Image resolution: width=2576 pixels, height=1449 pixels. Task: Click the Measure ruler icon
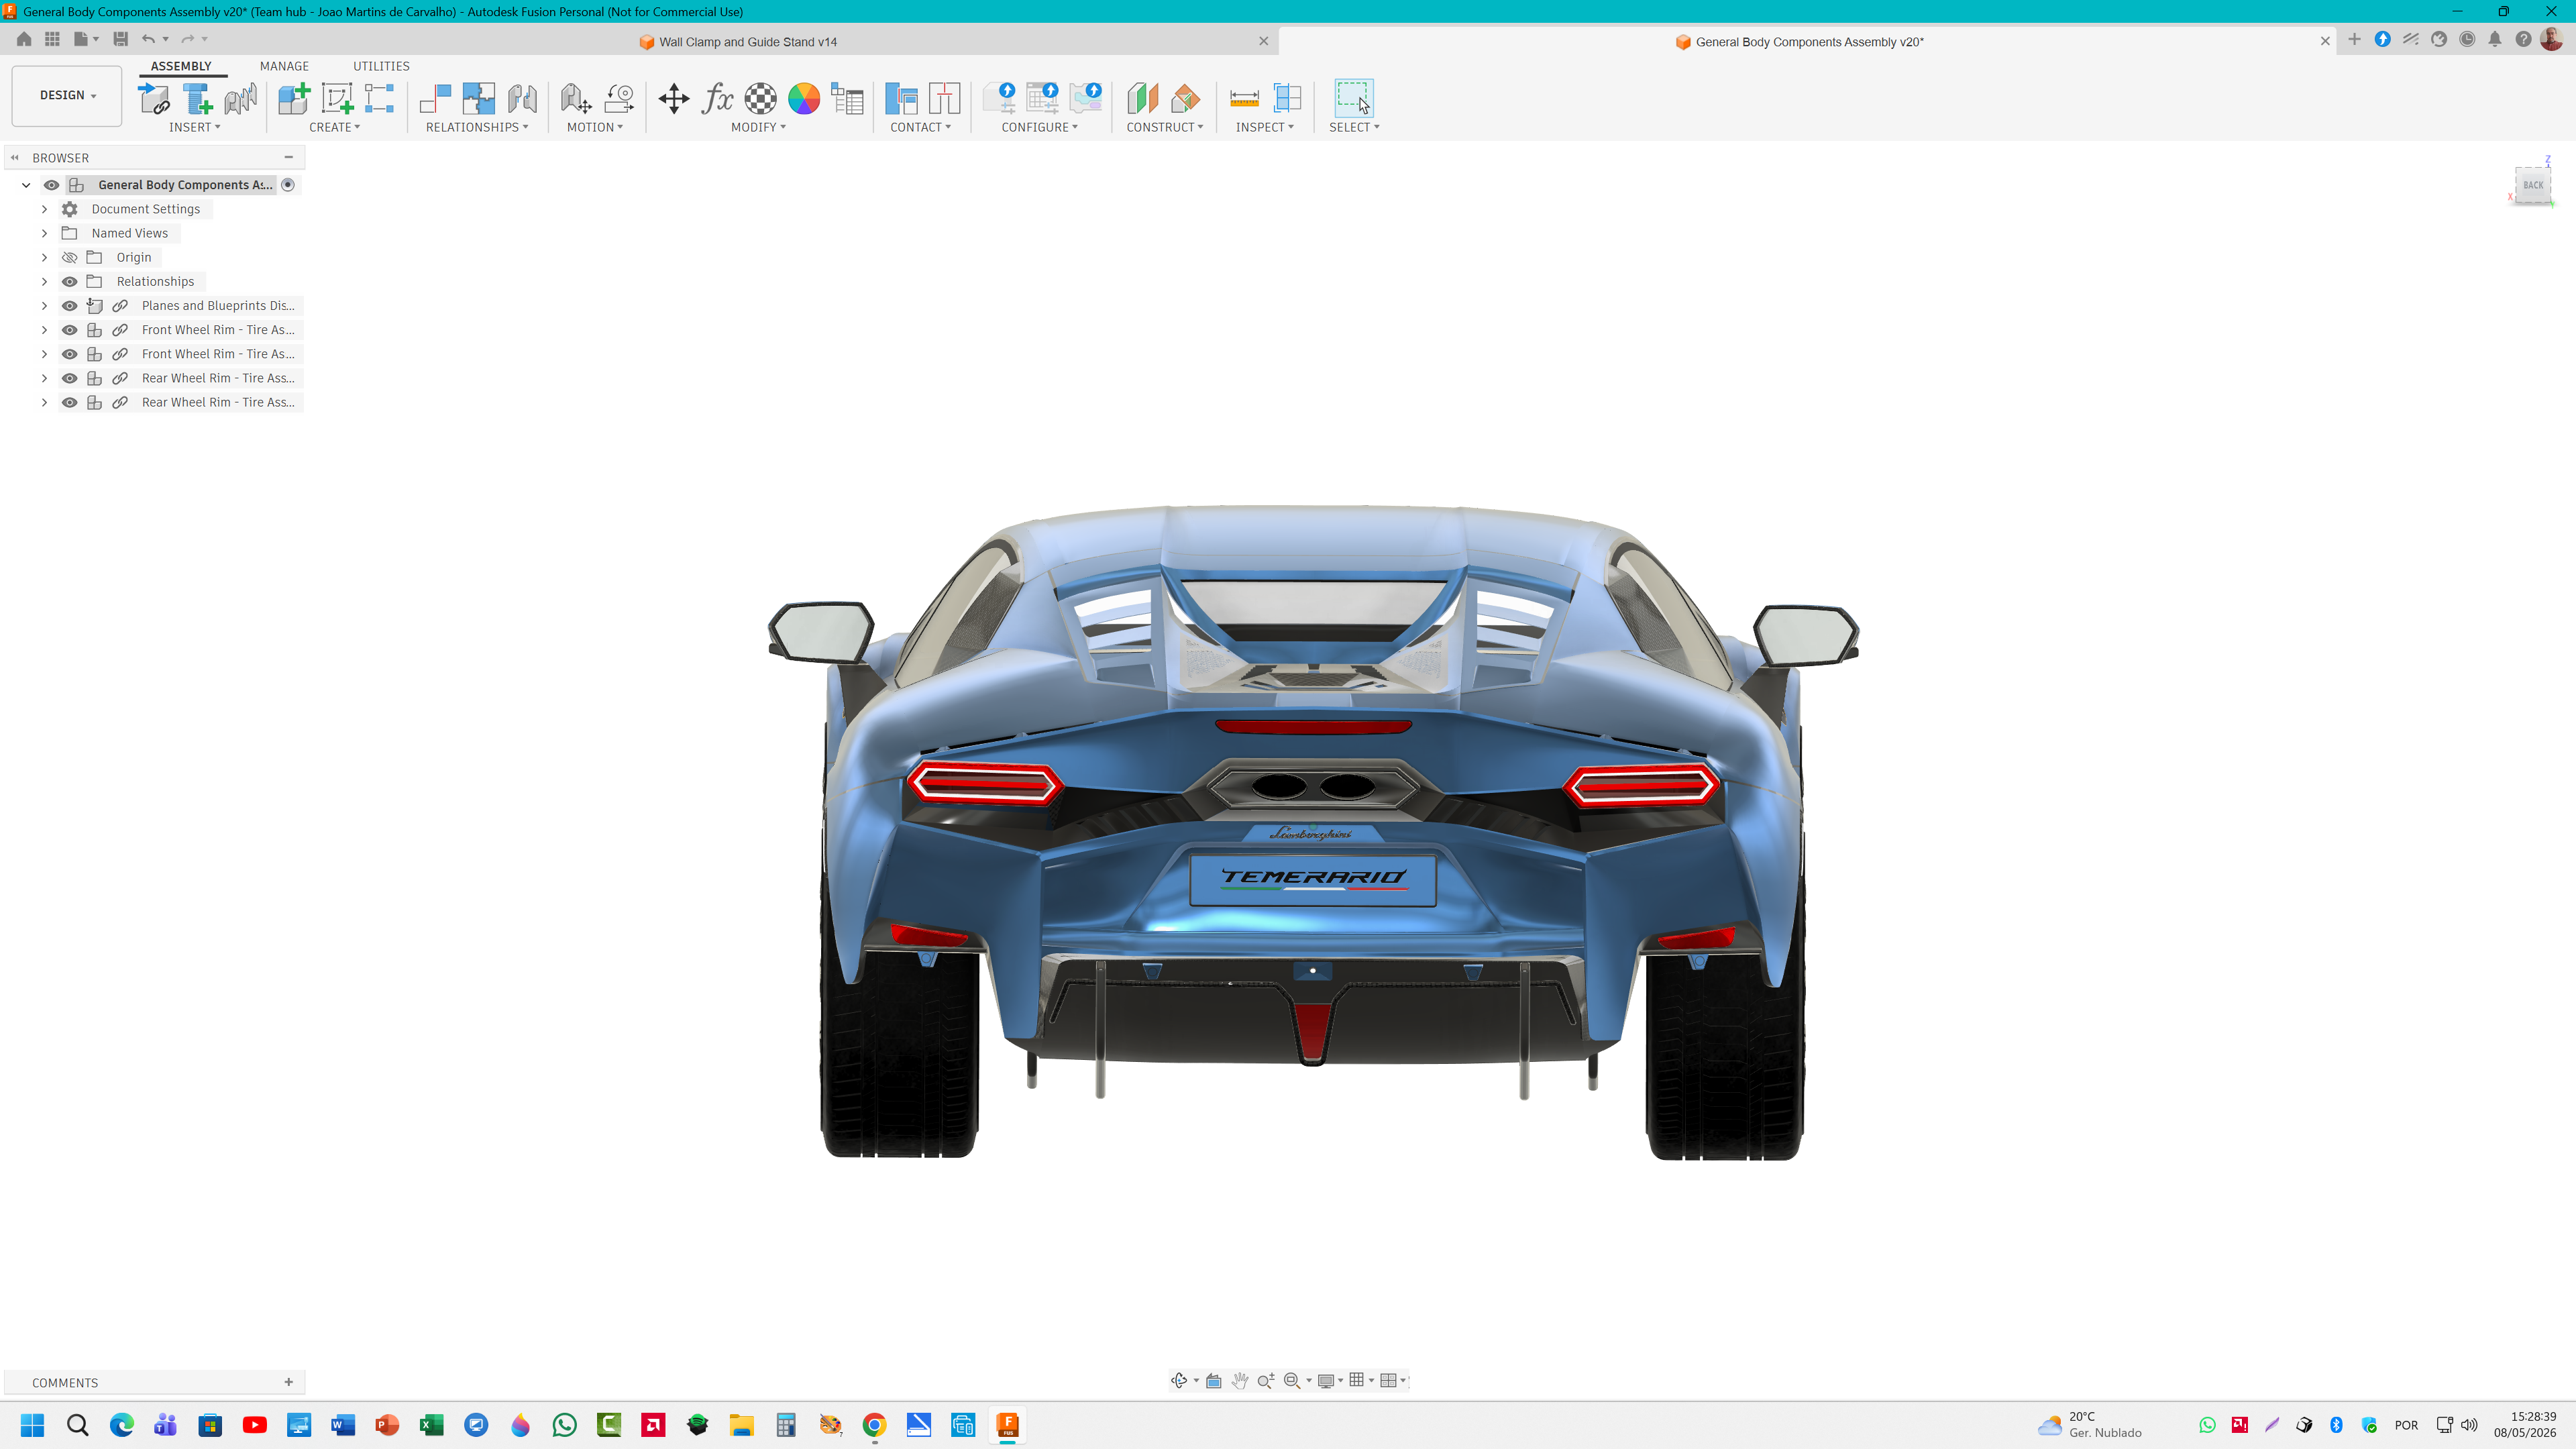[x=1244, y=98]
